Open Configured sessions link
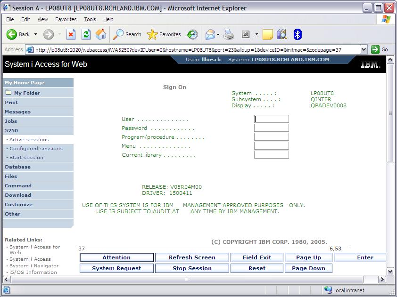397x297 pixels. [36, 148]
